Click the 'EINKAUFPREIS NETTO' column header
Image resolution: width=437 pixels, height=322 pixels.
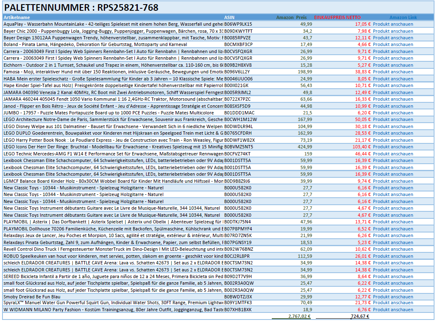pyautogui.click(x=337, y=17)
